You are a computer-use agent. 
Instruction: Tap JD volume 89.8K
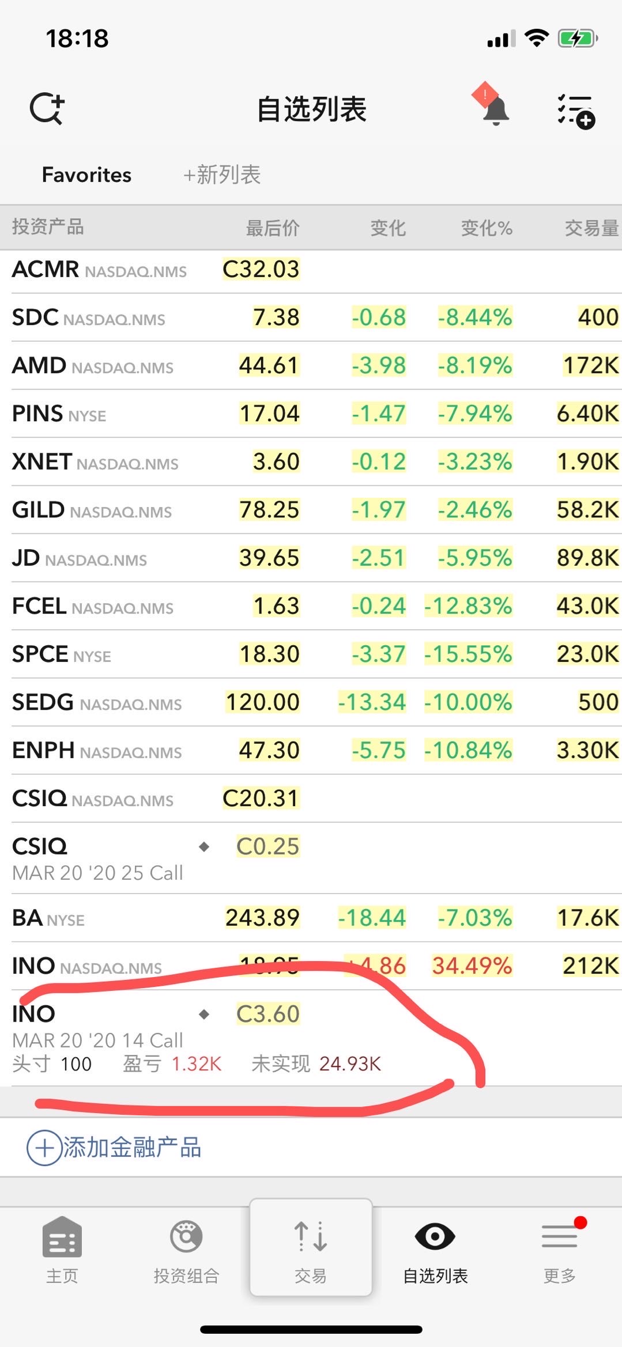(x=588, y=558)
